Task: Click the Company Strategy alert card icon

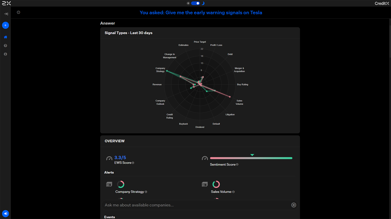Action: 109,184
